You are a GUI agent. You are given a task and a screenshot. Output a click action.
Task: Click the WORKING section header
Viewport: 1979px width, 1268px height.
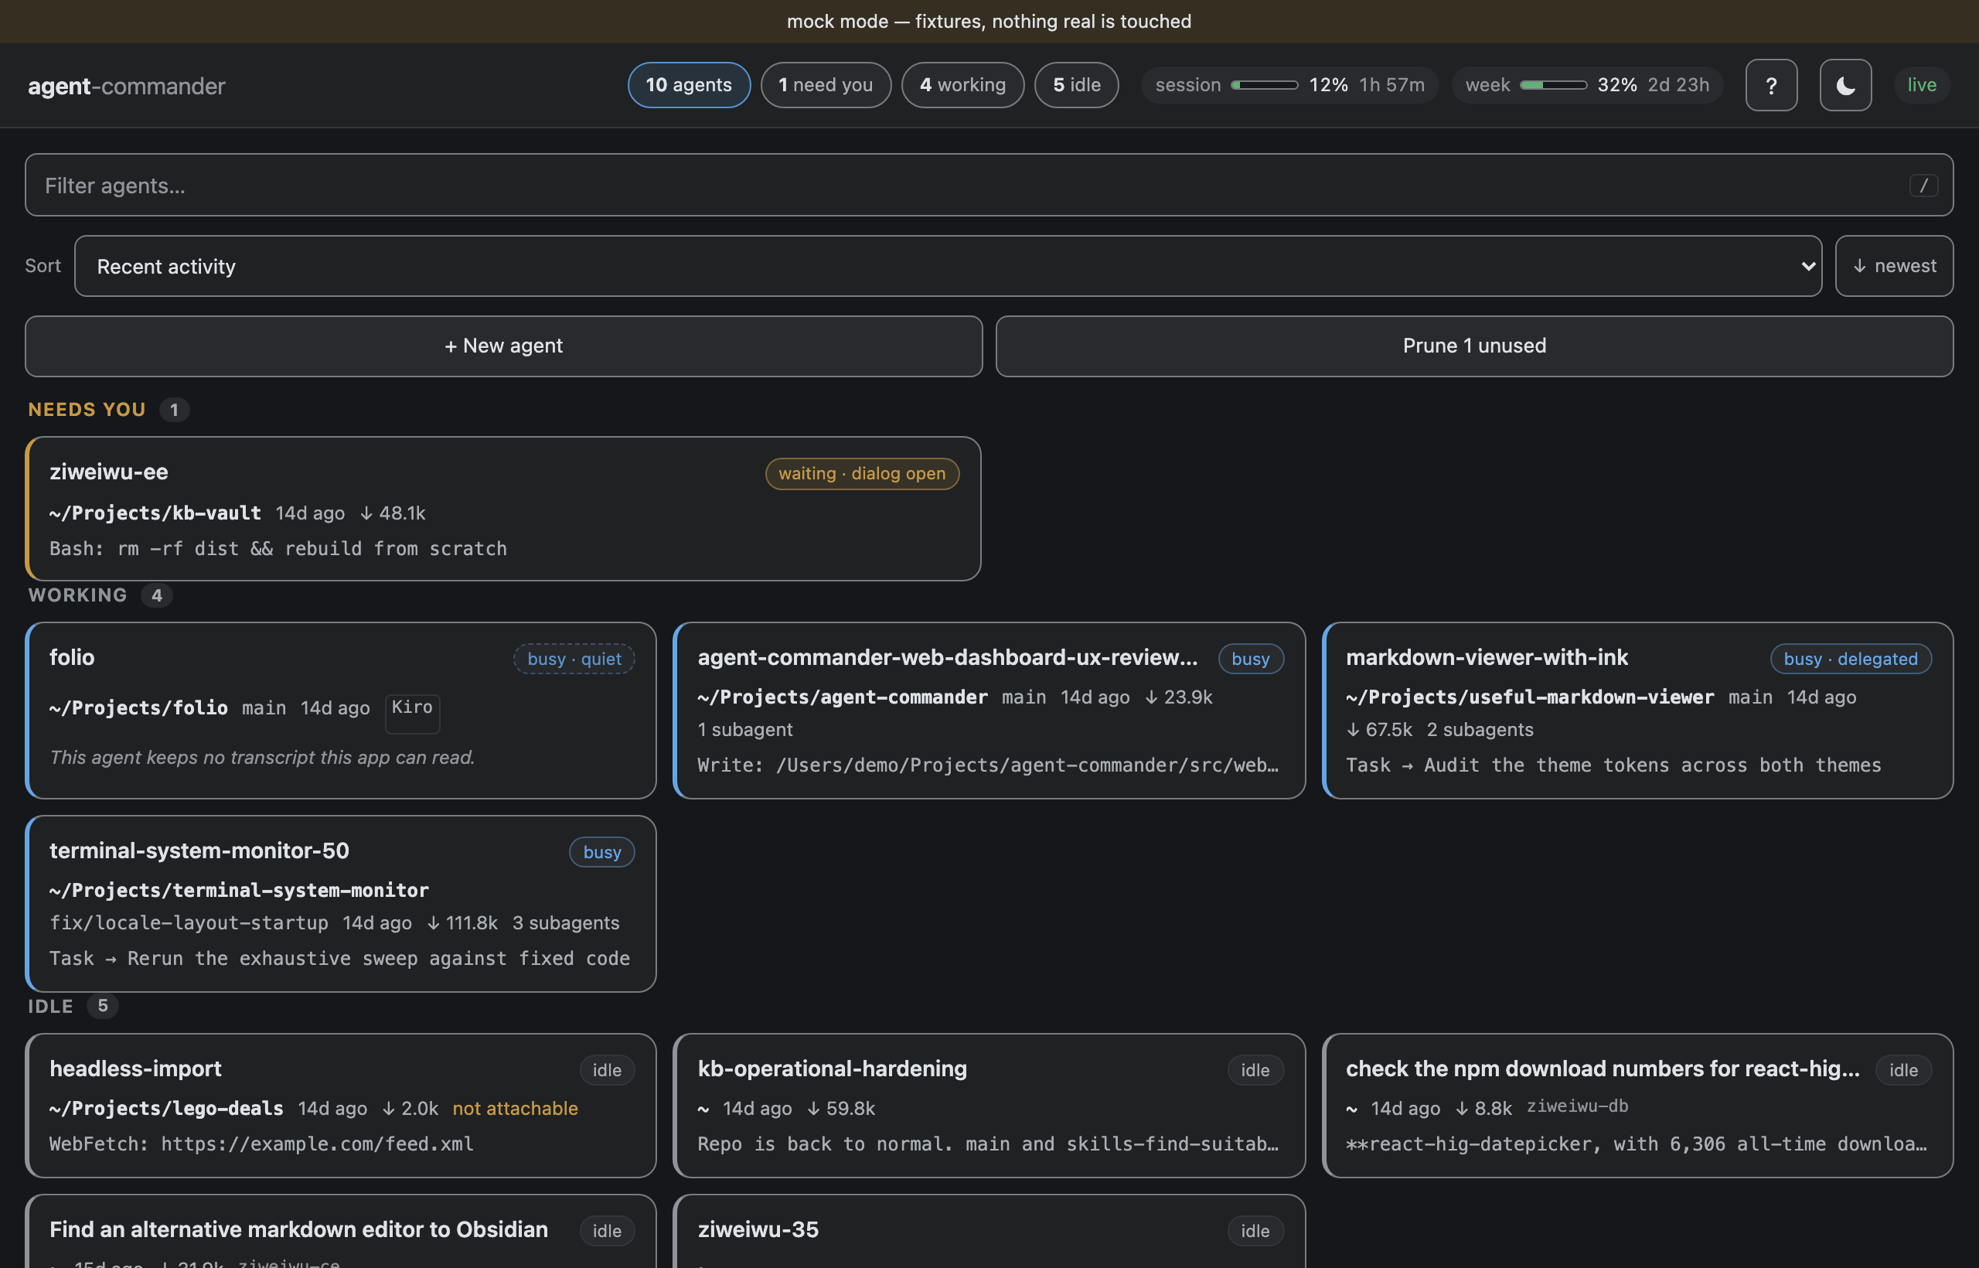tap(77, 595)
